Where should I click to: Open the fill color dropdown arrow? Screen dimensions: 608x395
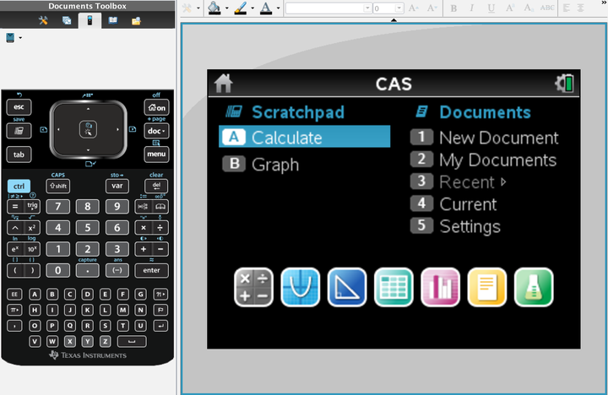(x=227, y=8)
